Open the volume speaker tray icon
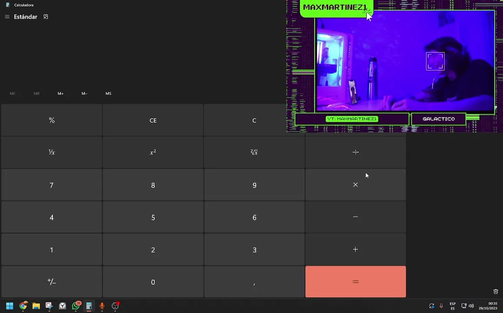 pyautogui.click(x=471, y=306)
